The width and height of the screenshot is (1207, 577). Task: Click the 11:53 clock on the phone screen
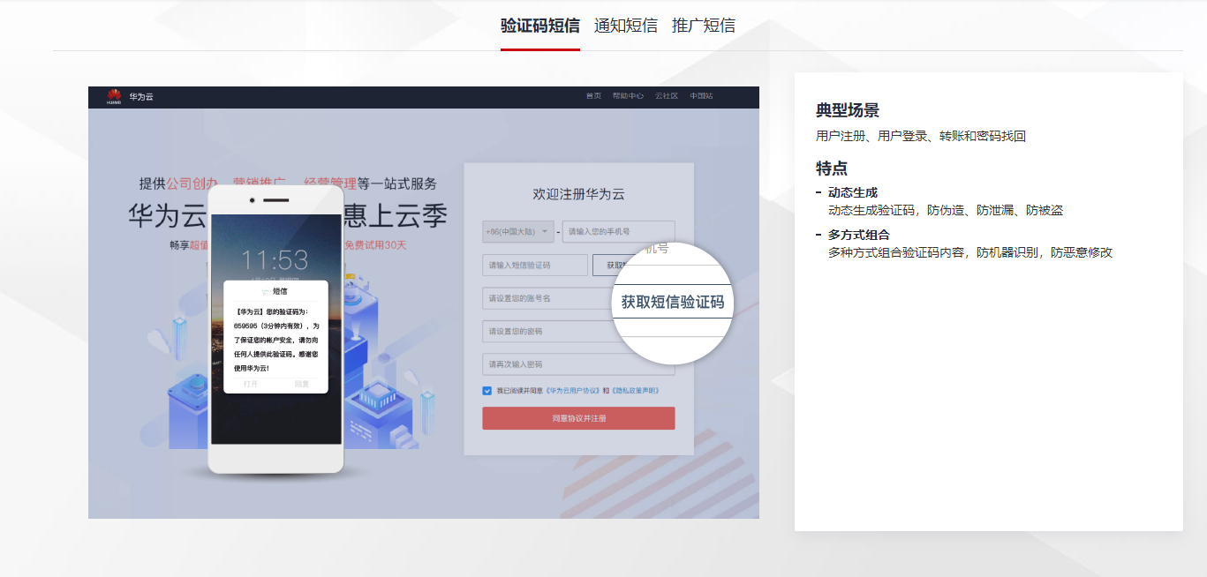tap(275, 259)
